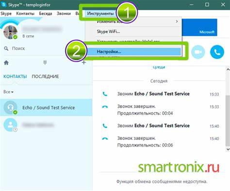This screenshot has width=230, height=191.
Task: Go to the Home icon
Action: [x=6, y=63]
